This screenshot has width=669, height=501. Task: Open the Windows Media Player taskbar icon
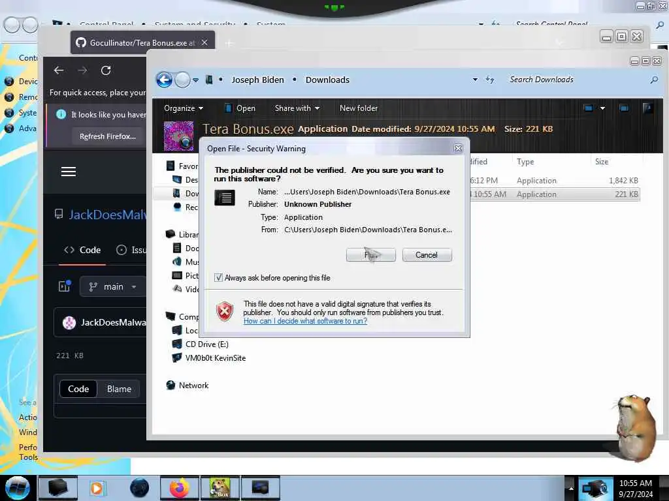click(97, 488)
